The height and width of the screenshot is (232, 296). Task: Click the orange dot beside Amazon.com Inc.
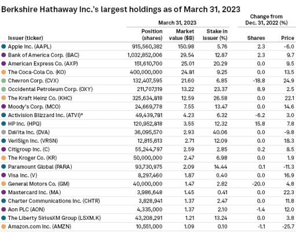point(3,226)
